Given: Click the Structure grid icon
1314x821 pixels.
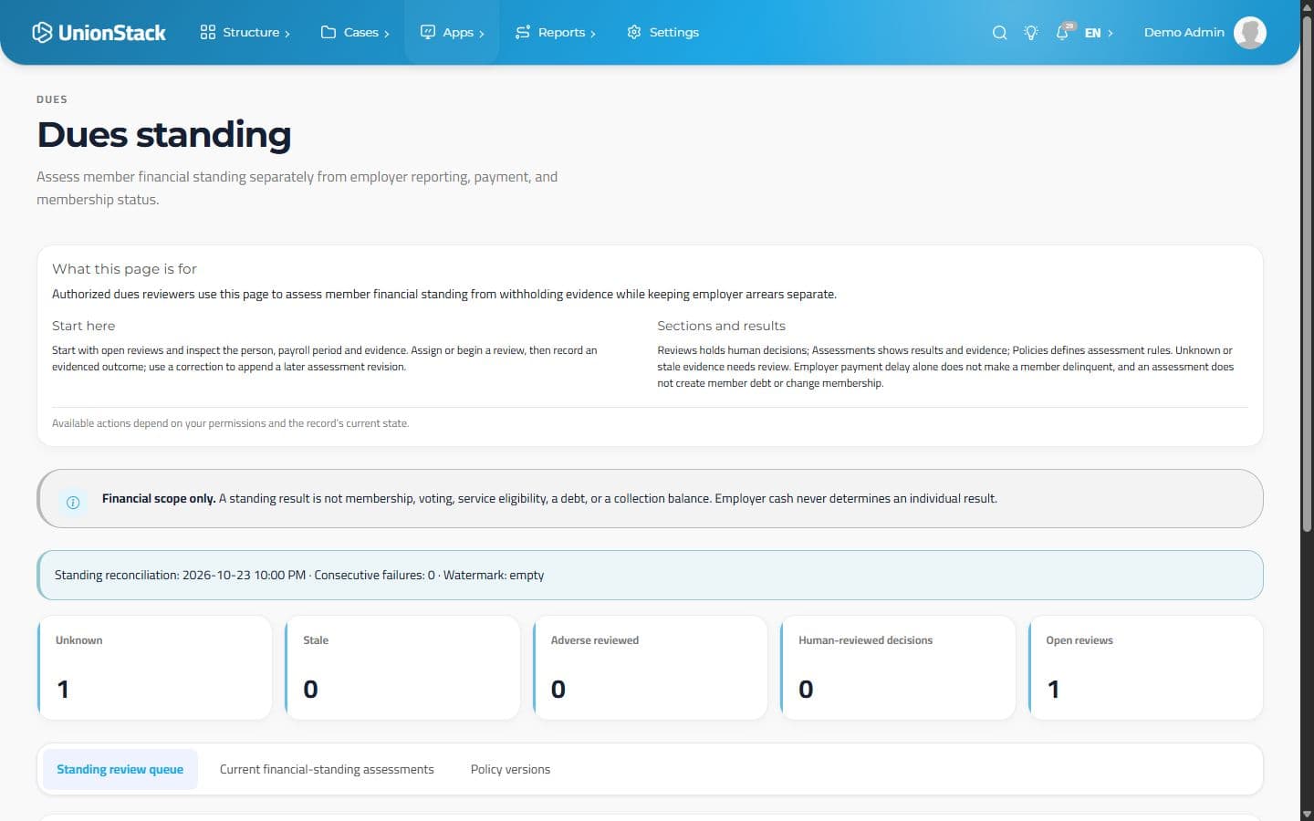Looking at the screenshot, I should [x=208, y=32].
